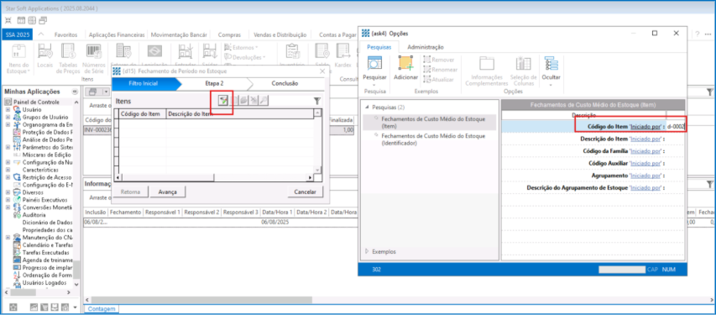This screenshot has height=315, width=716.
Task: Click the printer icon above the grid
Action: 92,92
